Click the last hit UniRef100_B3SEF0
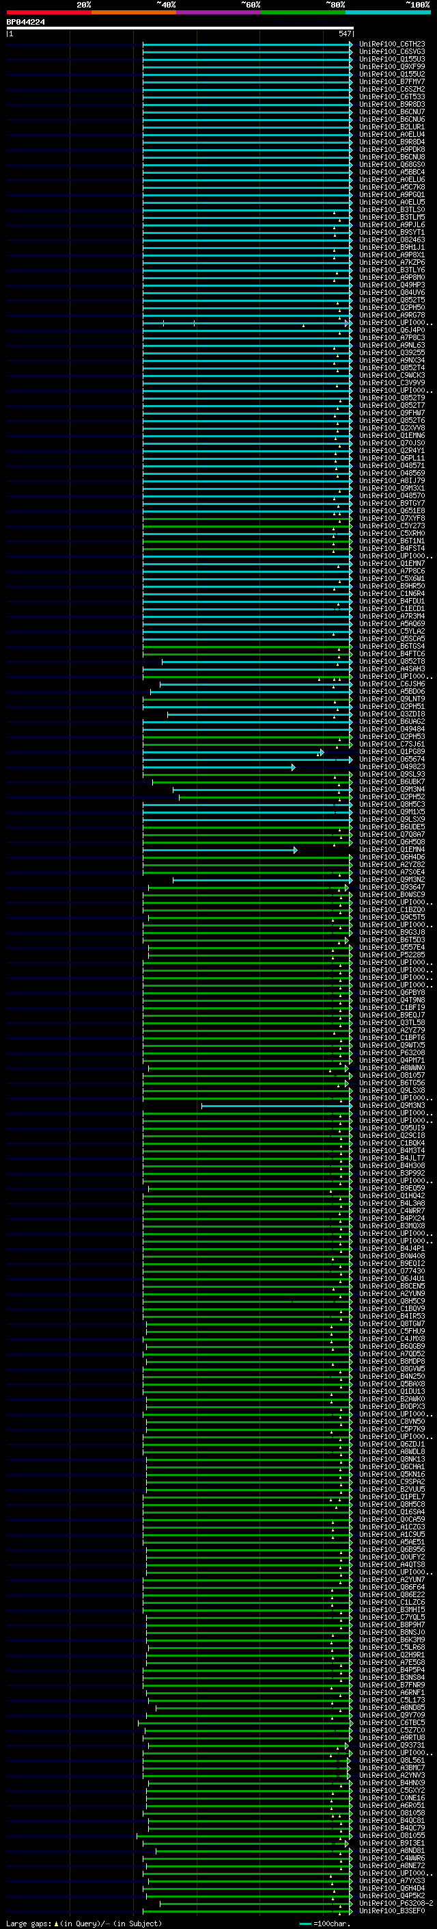The image size is (437, 1929). point(392,1911)
